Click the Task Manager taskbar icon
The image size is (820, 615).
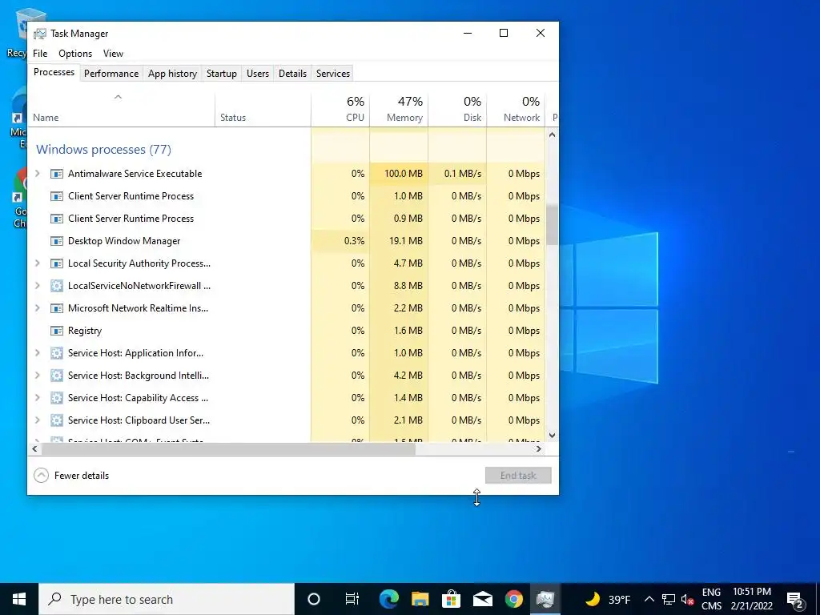[x=545, y=599]
